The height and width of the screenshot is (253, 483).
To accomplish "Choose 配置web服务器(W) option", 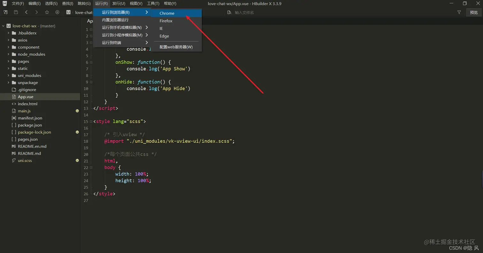I will pyautogui.click(x=176, y=47).
